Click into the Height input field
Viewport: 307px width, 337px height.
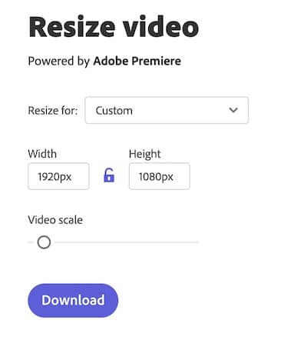tap(160, 176)
